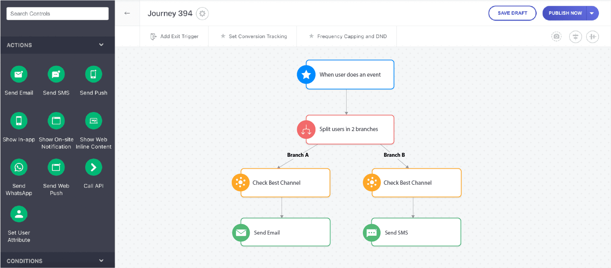Screen dimensions: 611x268
Task: Select the Send SMS action icon
Action: (56, 74)
